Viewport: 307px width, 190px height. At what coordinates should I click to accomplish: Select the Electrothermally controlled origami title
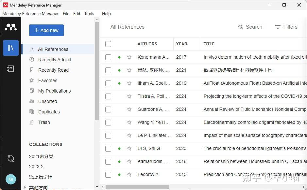tap(255, 122)
